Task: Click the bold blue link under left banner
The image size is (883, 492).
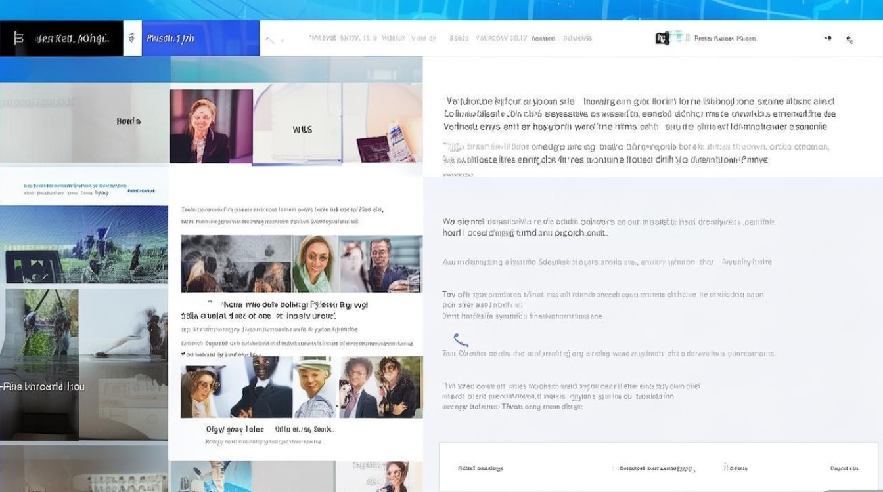Action: click(x=141, y=190)
